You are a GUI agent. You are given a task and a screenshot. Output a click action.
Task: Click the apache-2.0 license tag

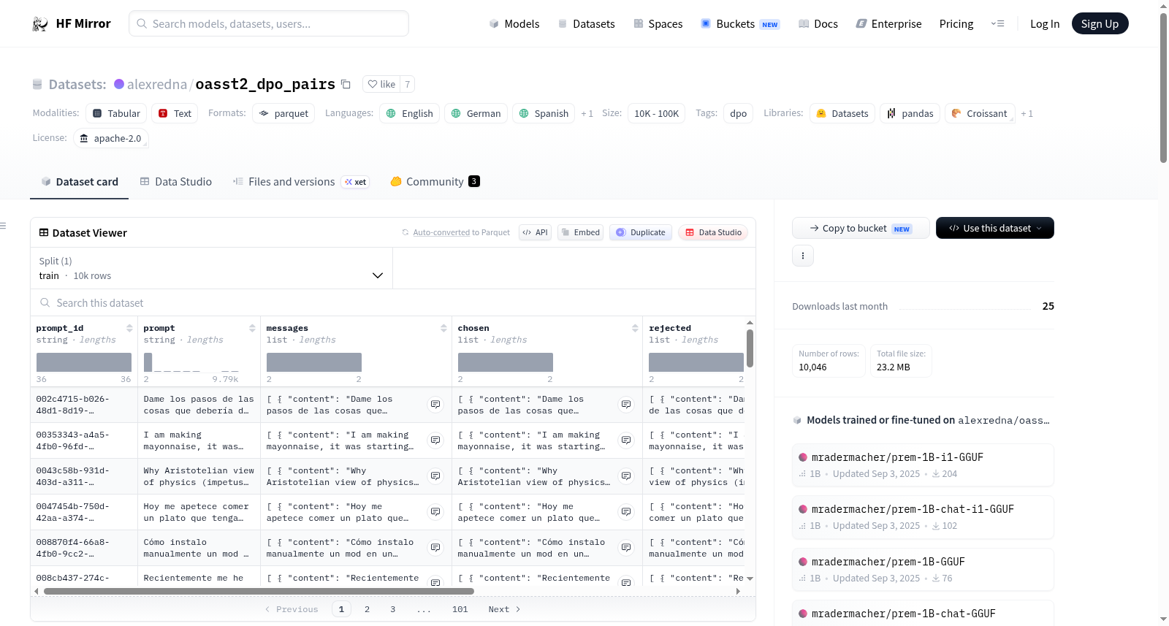click(x=110, y=138)
